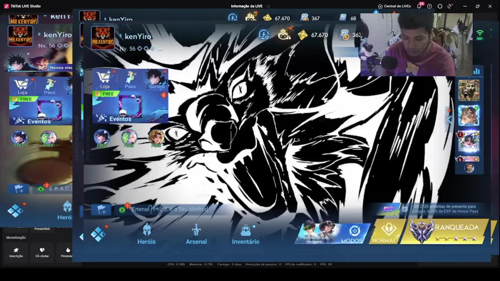Open the Loja shop cart in front view
This screenshot has height=281, width=500.
coord(105,80)
